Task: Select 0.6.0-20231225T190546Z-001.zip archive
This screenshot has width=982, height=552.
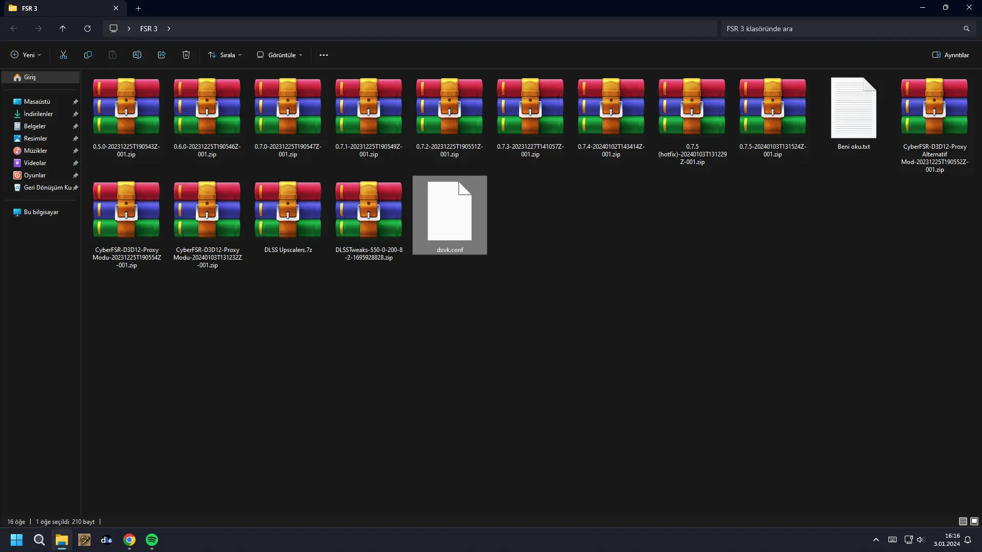Action: tap(207, 118)
